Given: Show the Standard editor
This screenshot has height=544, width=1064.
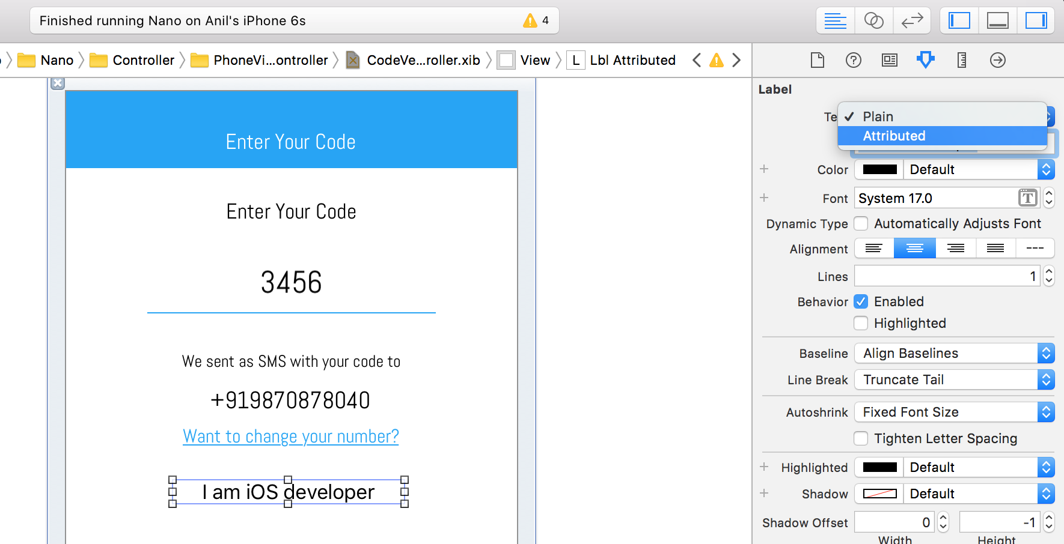Looking at the screenshot, I should pyautogui.click(x=835, y=21).
